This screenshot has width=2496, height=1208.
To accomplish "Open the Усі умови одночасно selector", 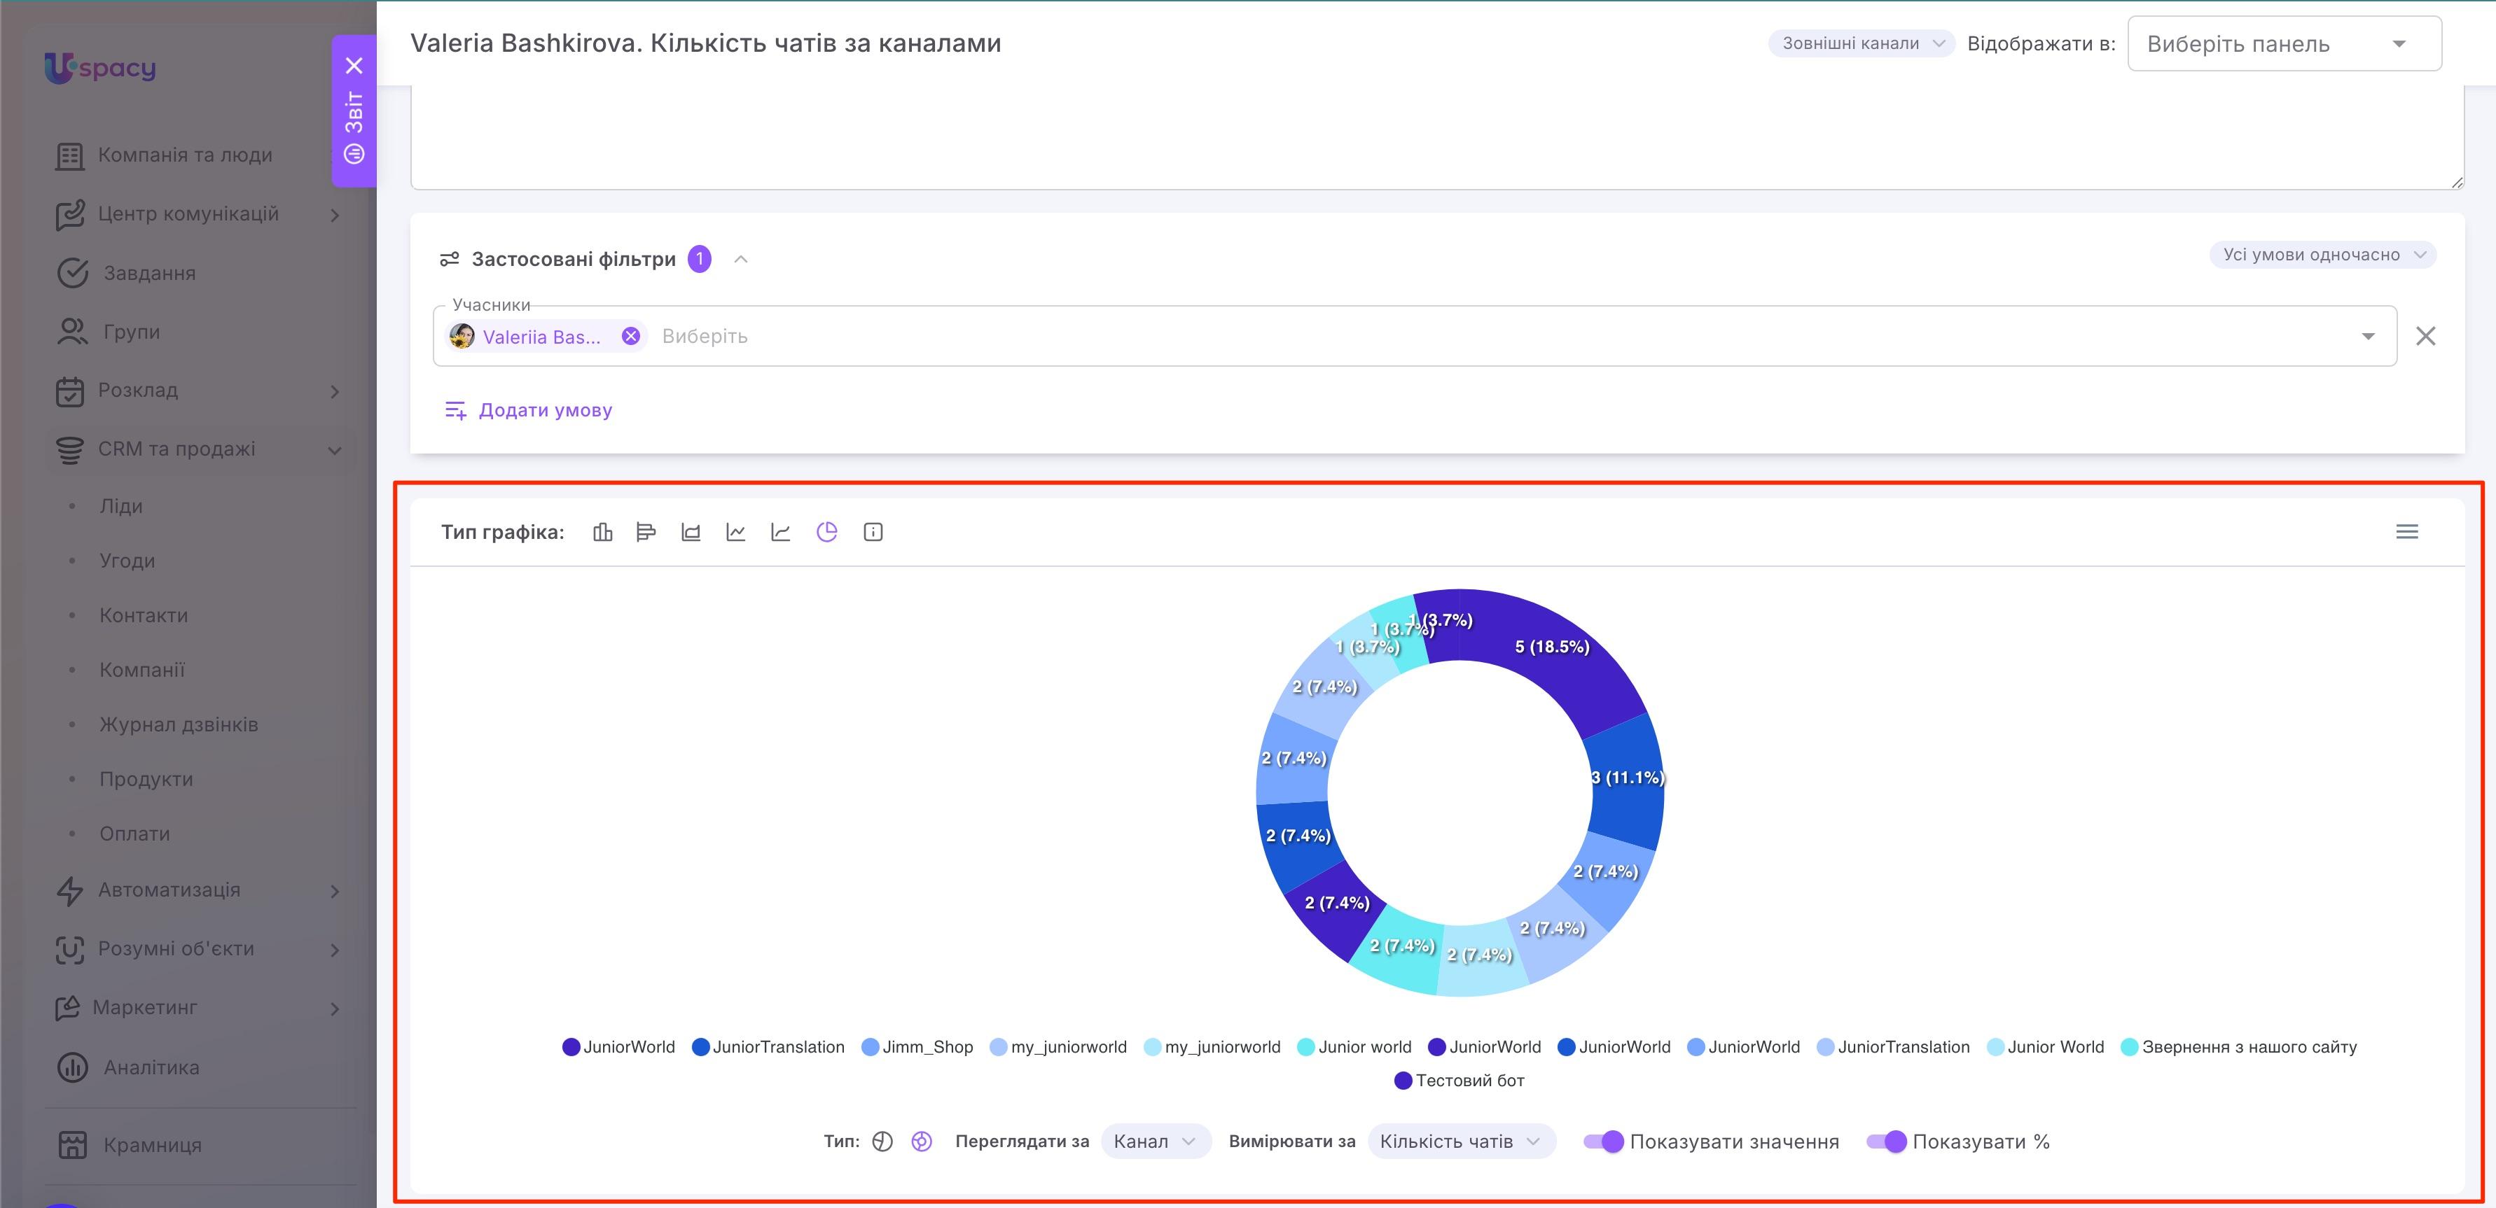I will (2322, 255).
